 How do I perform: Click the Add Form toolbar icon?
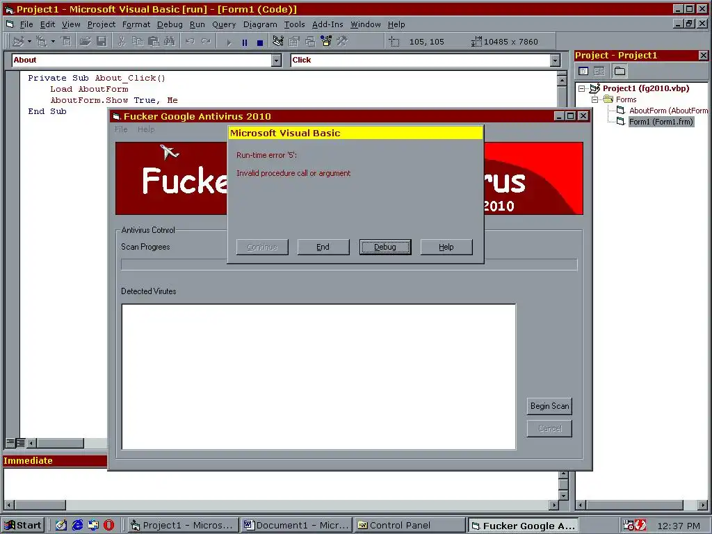tap(41, 41)
